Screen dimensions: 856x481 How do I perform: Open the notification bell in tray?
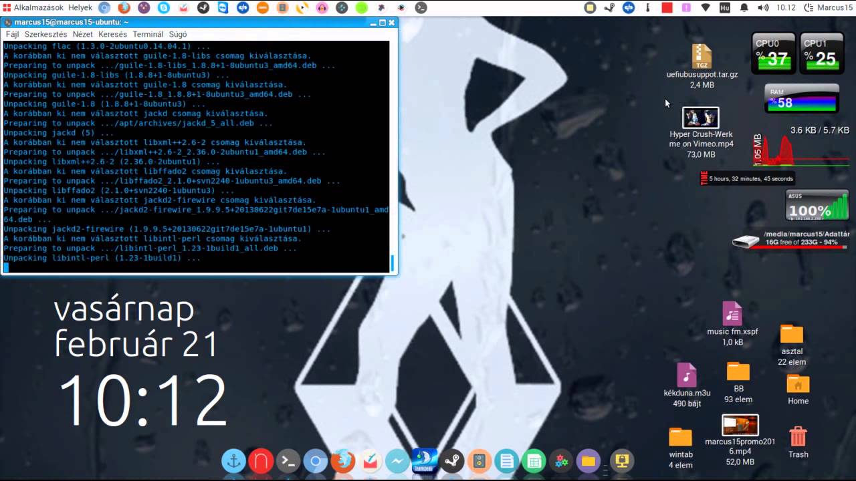(744, 8)
